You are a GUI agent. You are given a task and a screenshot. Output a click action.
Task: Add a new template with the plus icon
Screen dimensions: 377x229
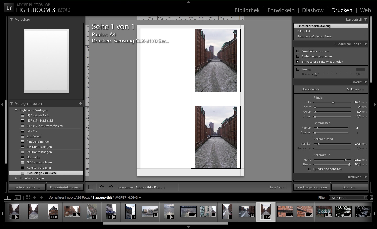[80, 103]
